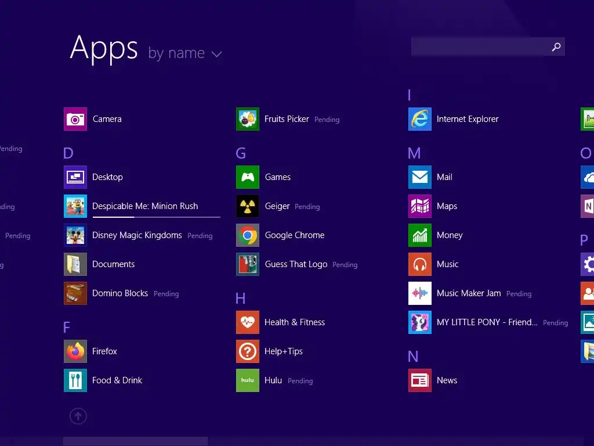This screenshot has height=446, width=594.
Task: Launch the Domino Blocks icon
Action: coord(75,293)
